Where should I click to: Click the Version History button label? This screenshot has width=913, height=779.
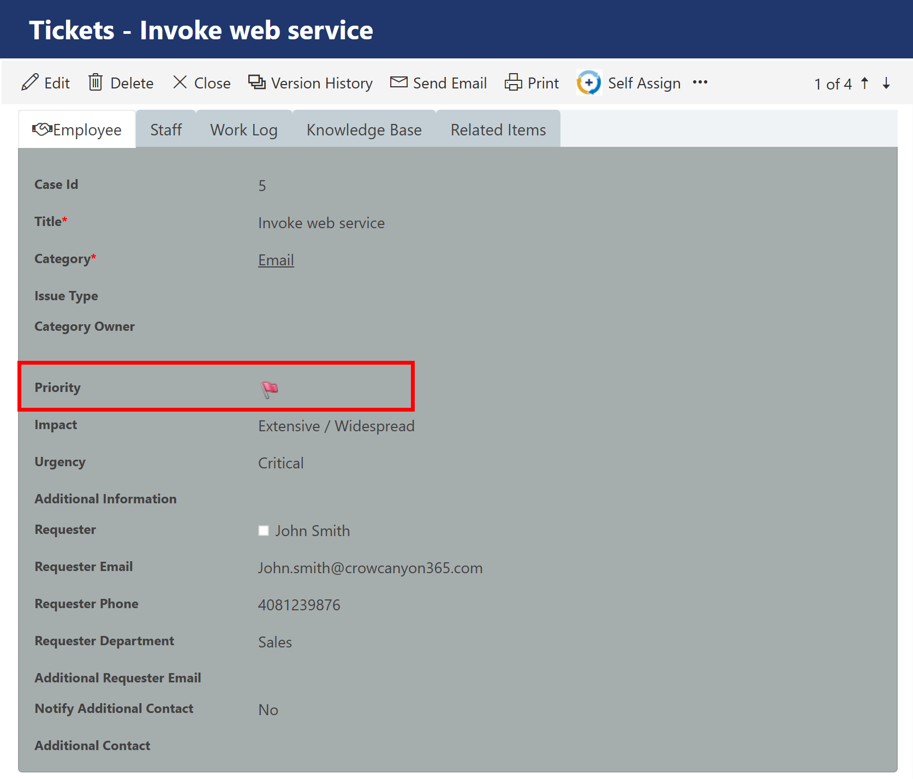point(322,83)
